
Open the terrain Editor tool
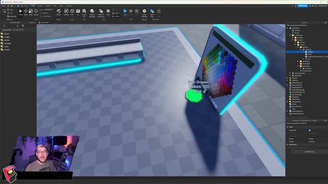59,12
